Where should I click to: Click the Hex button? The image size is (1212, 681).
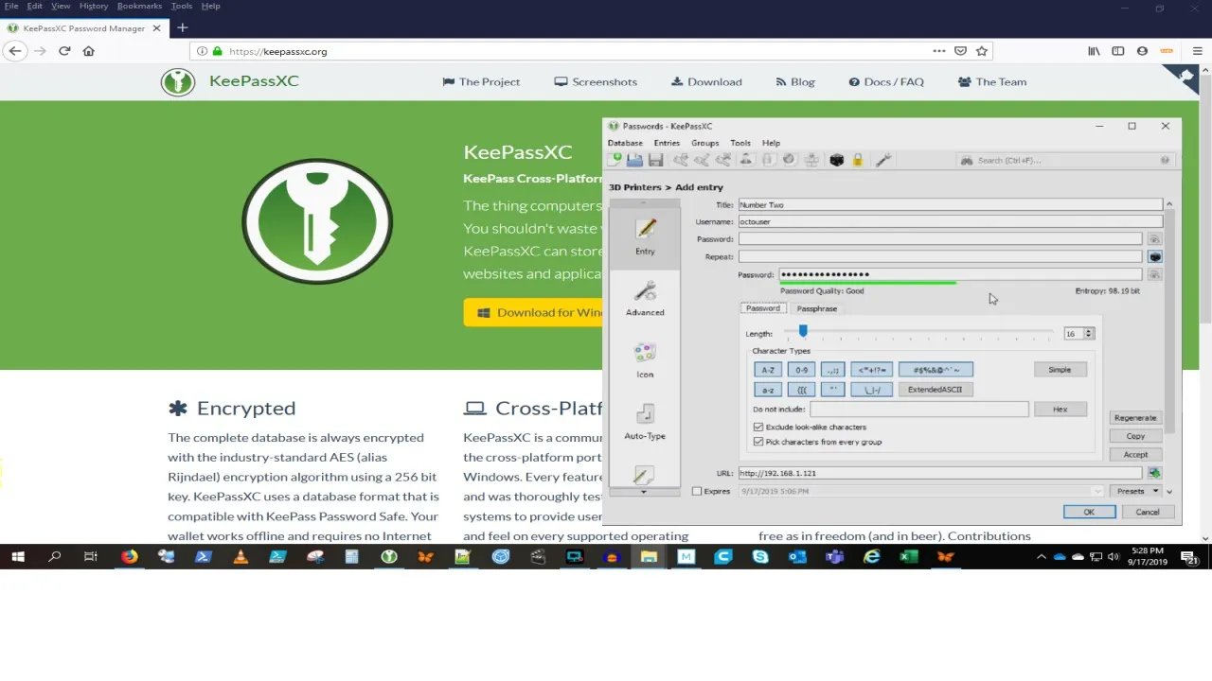click(x=1060, y=410)
